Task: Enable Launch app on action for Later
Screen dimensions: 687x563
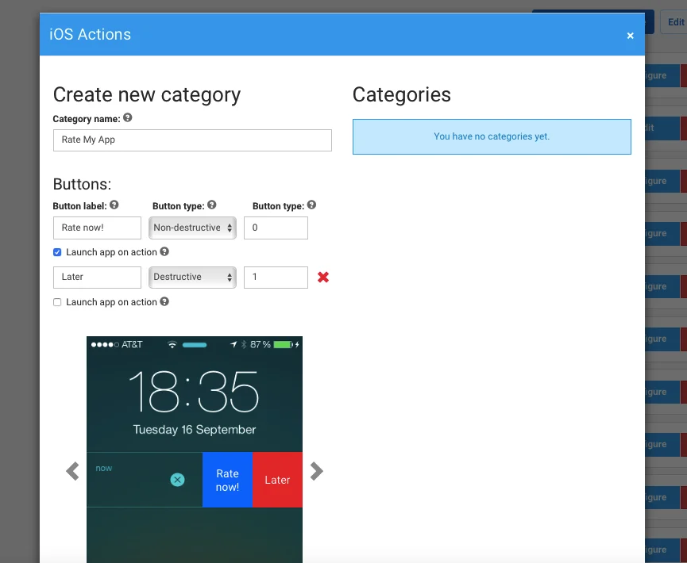Action: pyautogui.click(x=57, y=302)
